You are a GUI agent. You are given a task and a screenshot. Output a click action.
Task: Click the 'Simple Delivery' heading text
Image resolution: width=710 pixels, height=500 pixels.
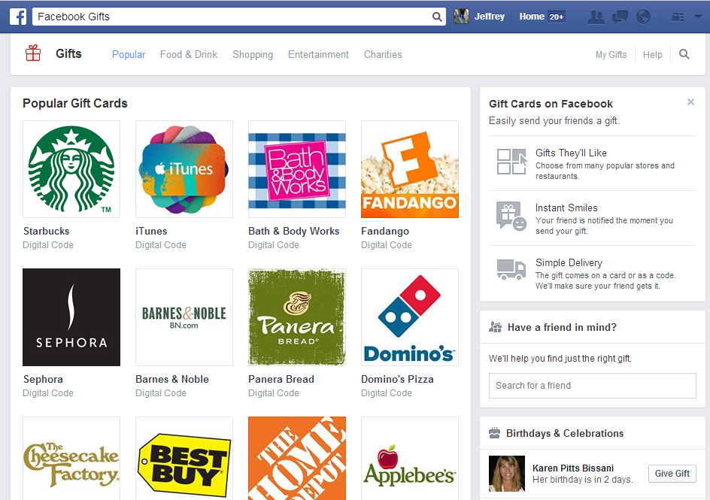click(x=569, y=262)
